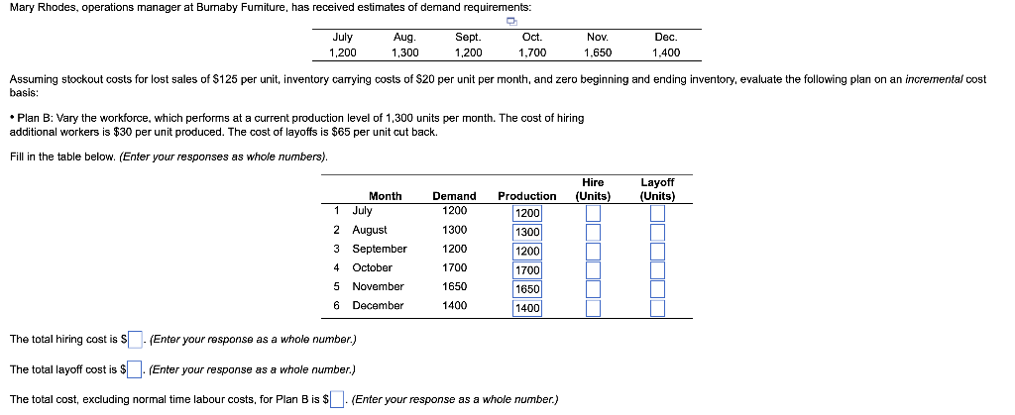
Task: Click the November production field showing 1650
Action: pyautogui.click(x=527, y=288)
